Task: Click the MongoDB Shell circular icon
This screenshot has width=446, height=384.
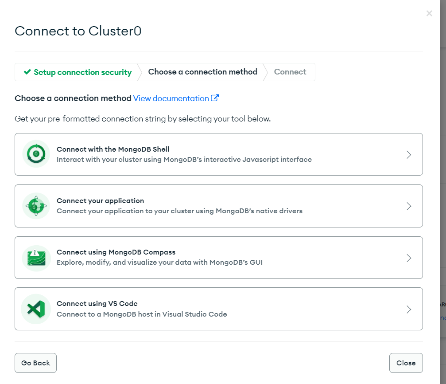Action: (36, 154)
